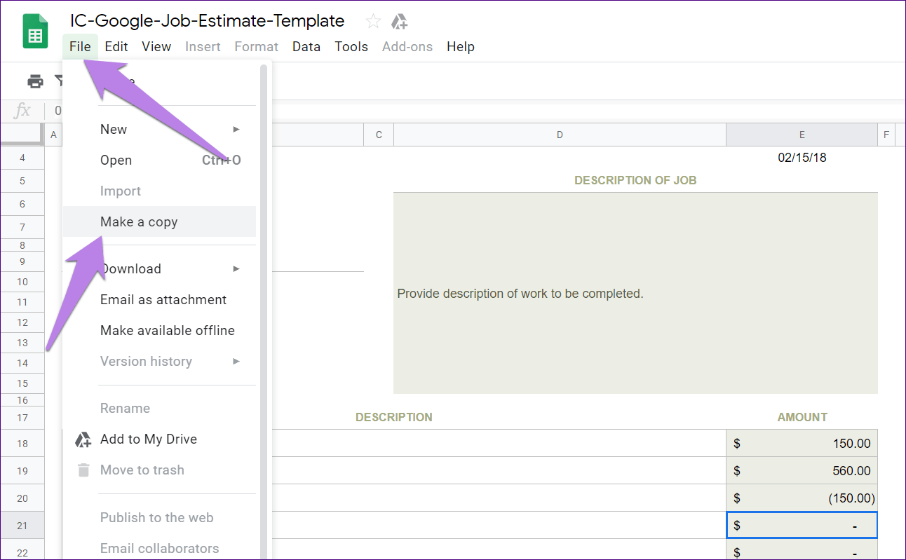Open the Edit menu
This screenshot has height=560, width=906.
pos(116,47)
